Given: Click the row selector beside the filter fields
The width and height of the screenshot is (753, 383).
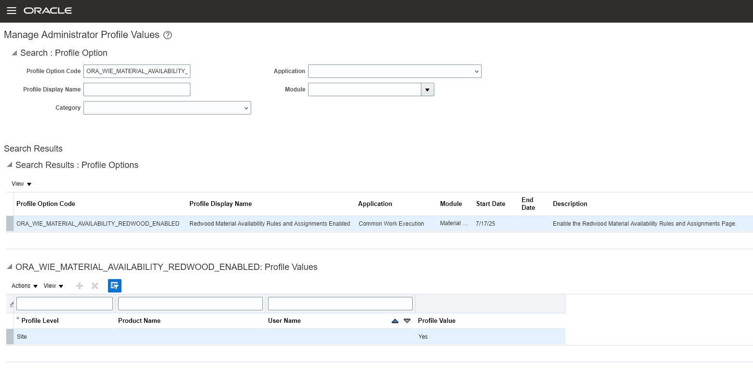Looking at the screenshot, I should [10, 304].
